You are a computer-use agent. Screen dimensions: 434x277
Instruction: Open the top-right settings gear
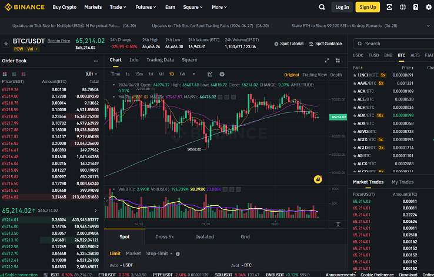coord(429,7)
